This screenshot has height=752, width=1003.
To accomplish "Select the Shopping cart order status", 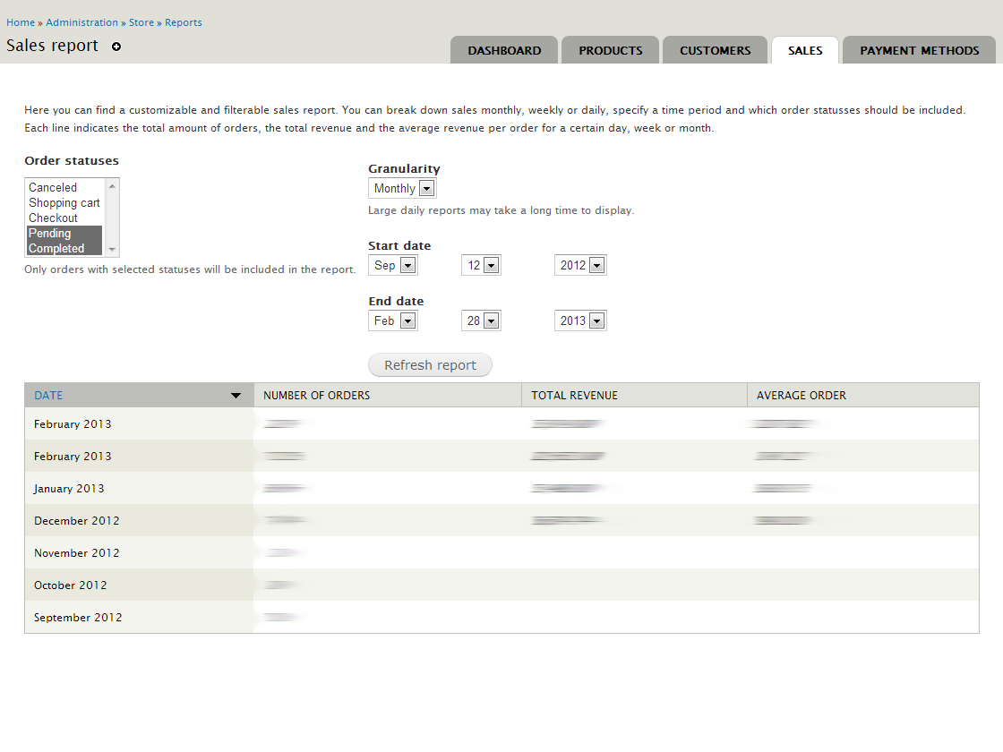I will [64, 203].
